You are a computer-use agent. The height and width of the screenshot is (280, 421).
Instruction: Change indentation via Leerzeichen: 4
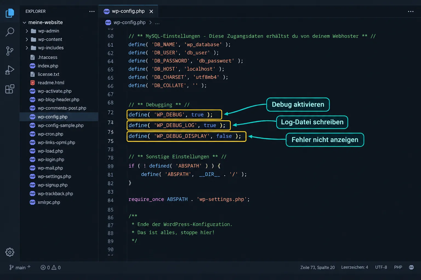click(x=354, y=267)
